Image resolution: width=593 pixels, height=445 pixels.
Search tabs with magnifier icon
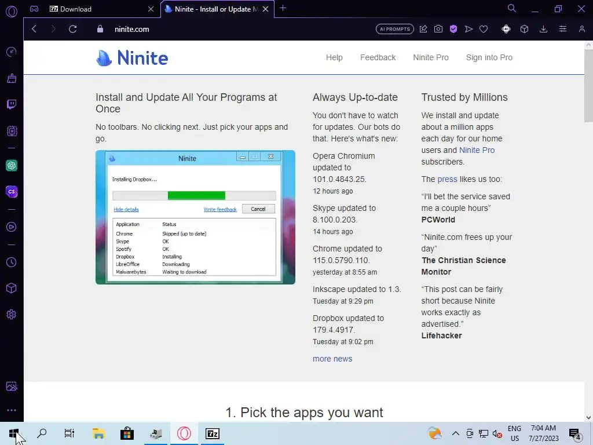pyautogui.click(x=512, y=8)
